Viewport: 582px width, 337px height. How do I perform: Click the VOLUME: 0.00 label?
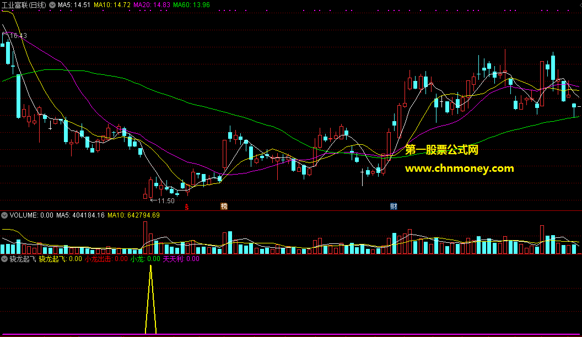click(x=31, y=215)
